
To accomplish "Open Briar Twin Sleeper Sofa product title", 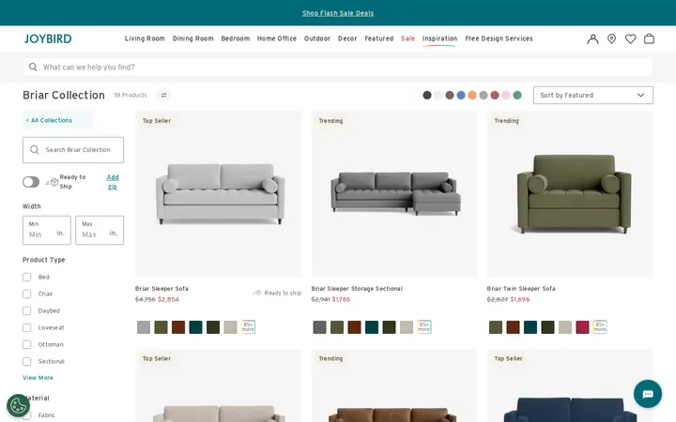I will pyautogui.click(x=521, y=289).
